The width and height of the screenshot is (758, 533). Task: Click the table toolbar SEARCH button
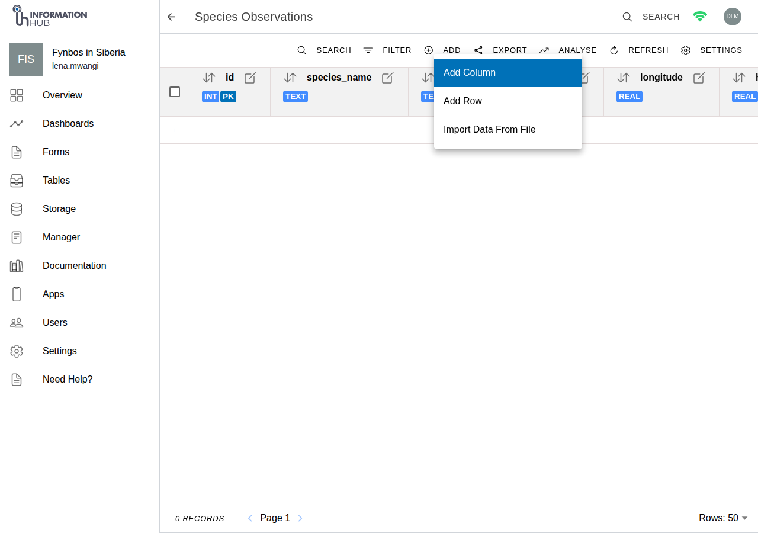(x=324, y=50)
